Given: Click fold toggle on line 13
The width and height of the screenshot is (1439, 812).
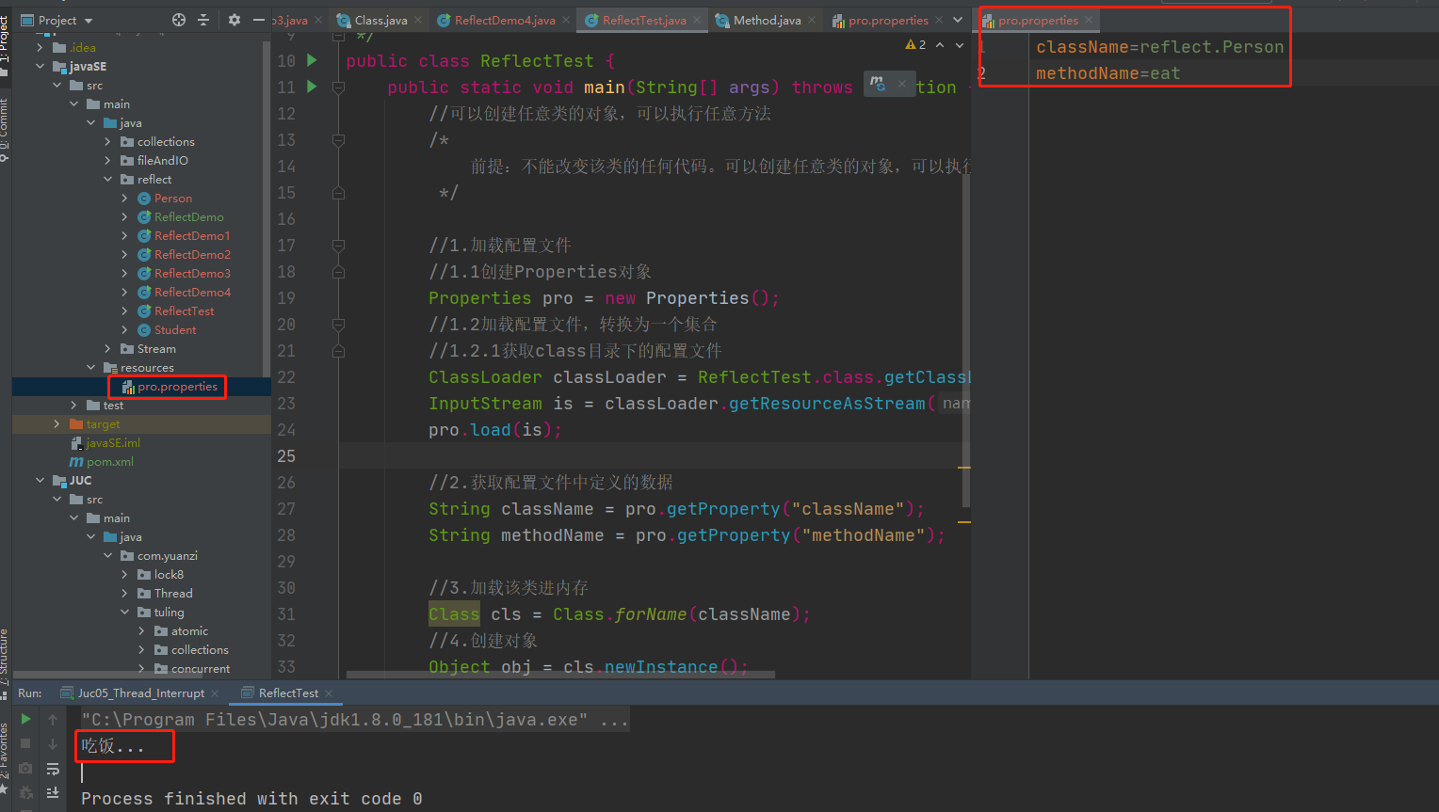Looking at the screenshot, I should pos(338,140).
